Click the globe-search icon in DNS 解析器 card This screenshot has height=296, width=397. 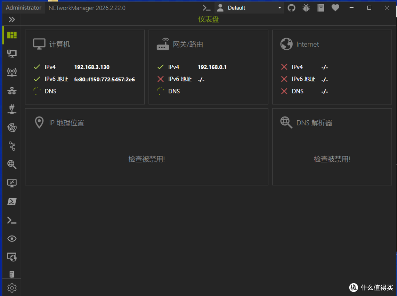click(x=286, y=122)
